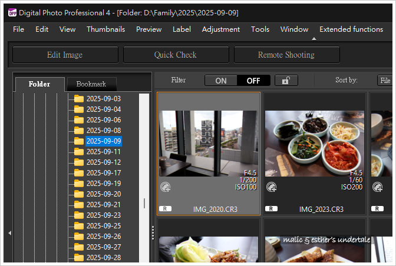Click the IMG_2020.CR3 file name
Image resolution: width=396 pixels, height=266 pixels.
(215, 210)
